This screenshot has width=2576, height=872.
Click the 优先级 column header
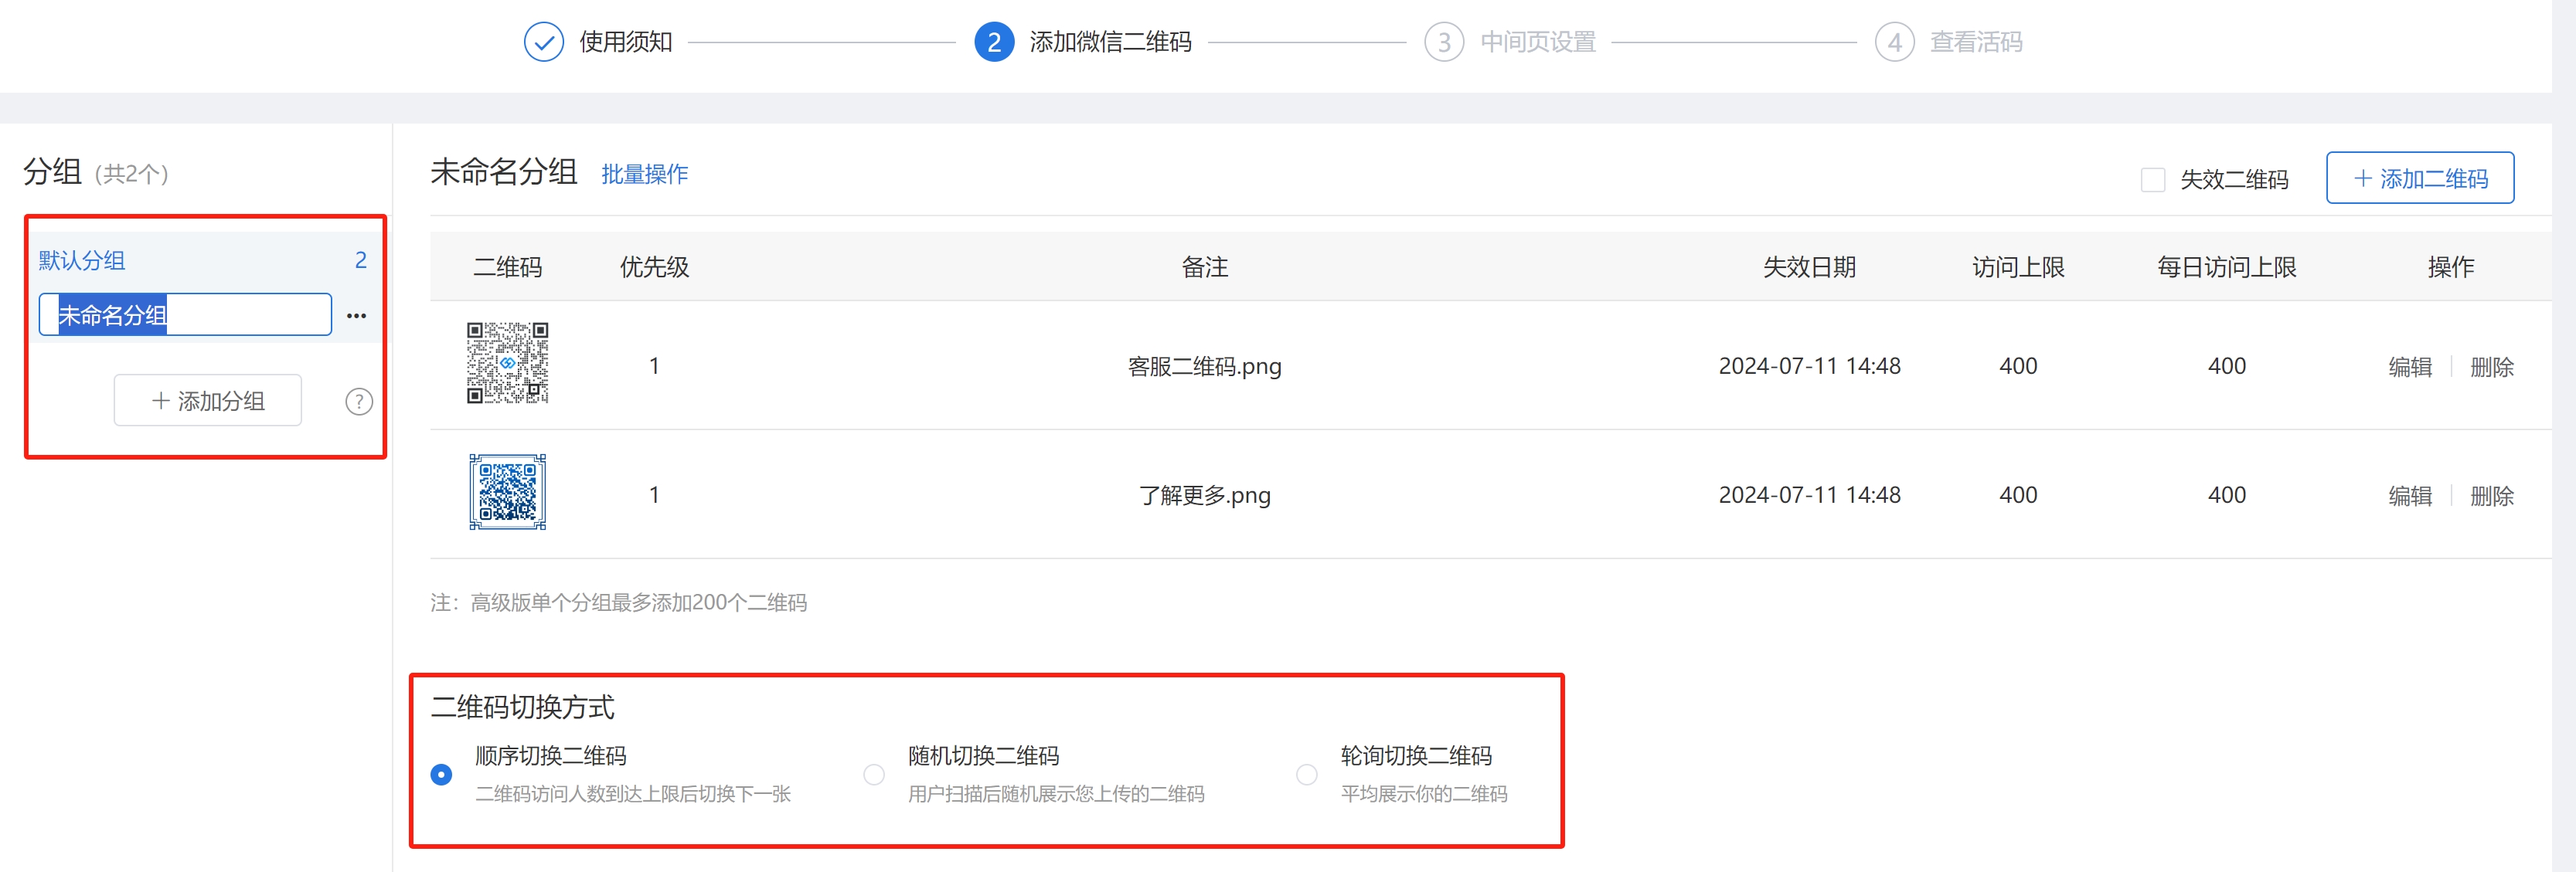click(x=654, y=266)
